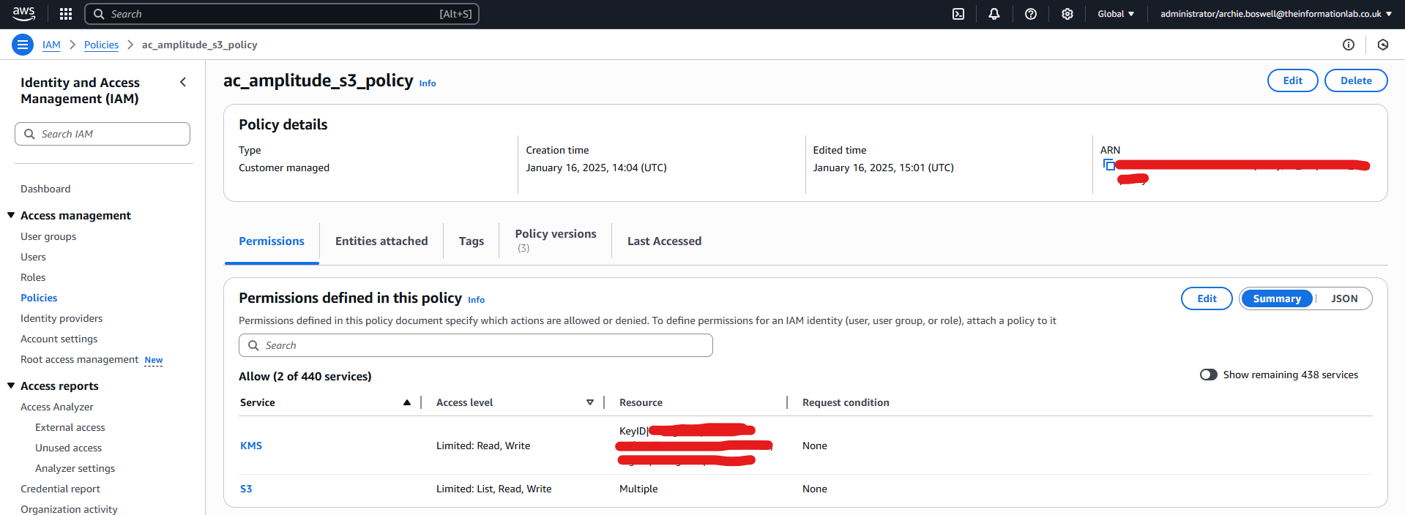The height and width of the screenshot is (515, 1405).
Task: Open the Last Accessed tab
Action: 664,241
